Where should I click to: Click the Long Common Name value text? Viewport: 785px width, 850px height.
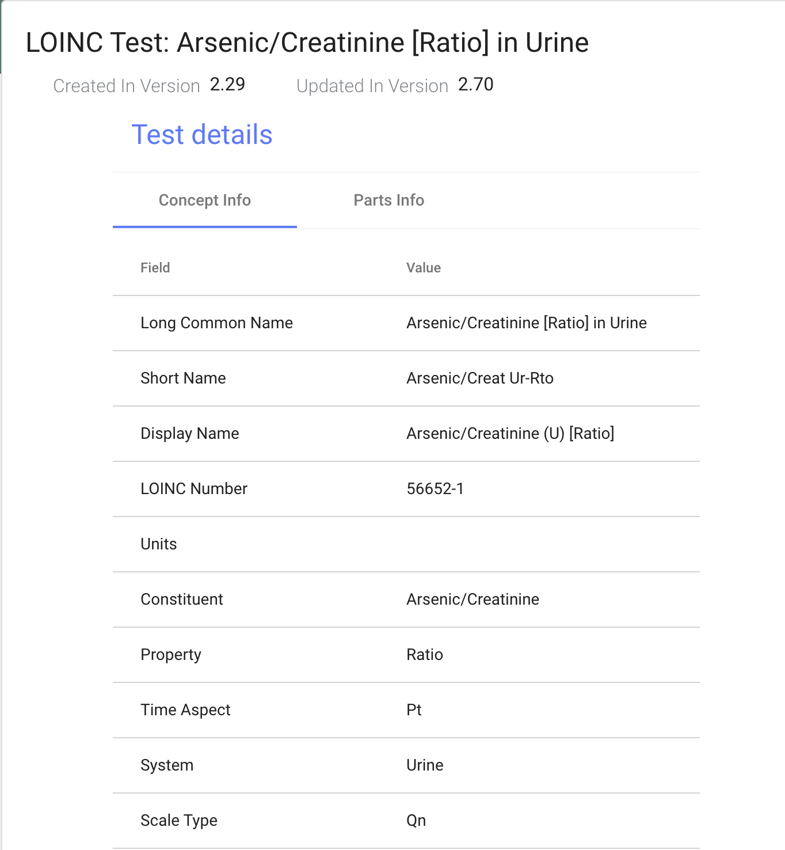527,323
